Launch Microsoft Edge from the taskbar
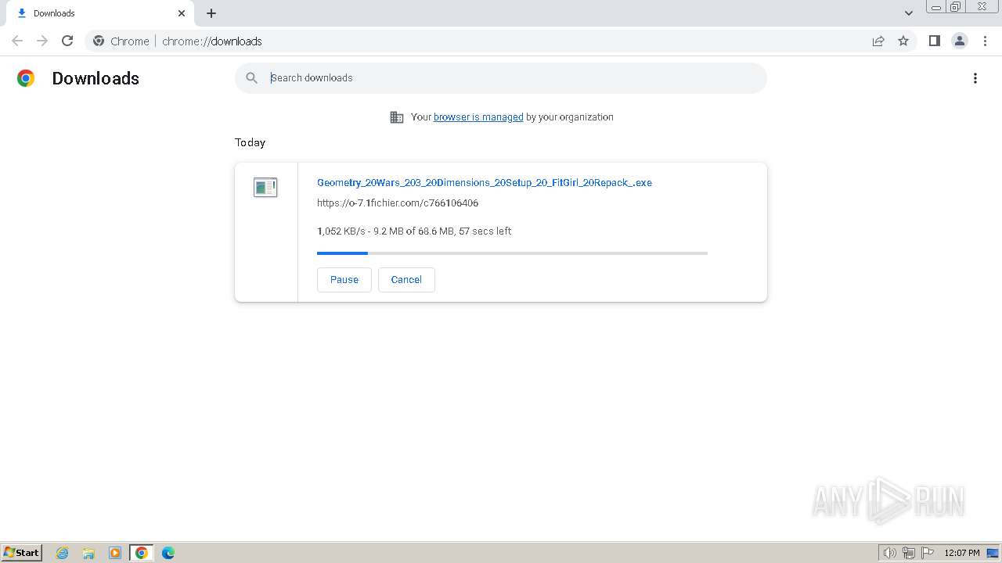This screenshot has width=1002, height=563. (168, 553)
